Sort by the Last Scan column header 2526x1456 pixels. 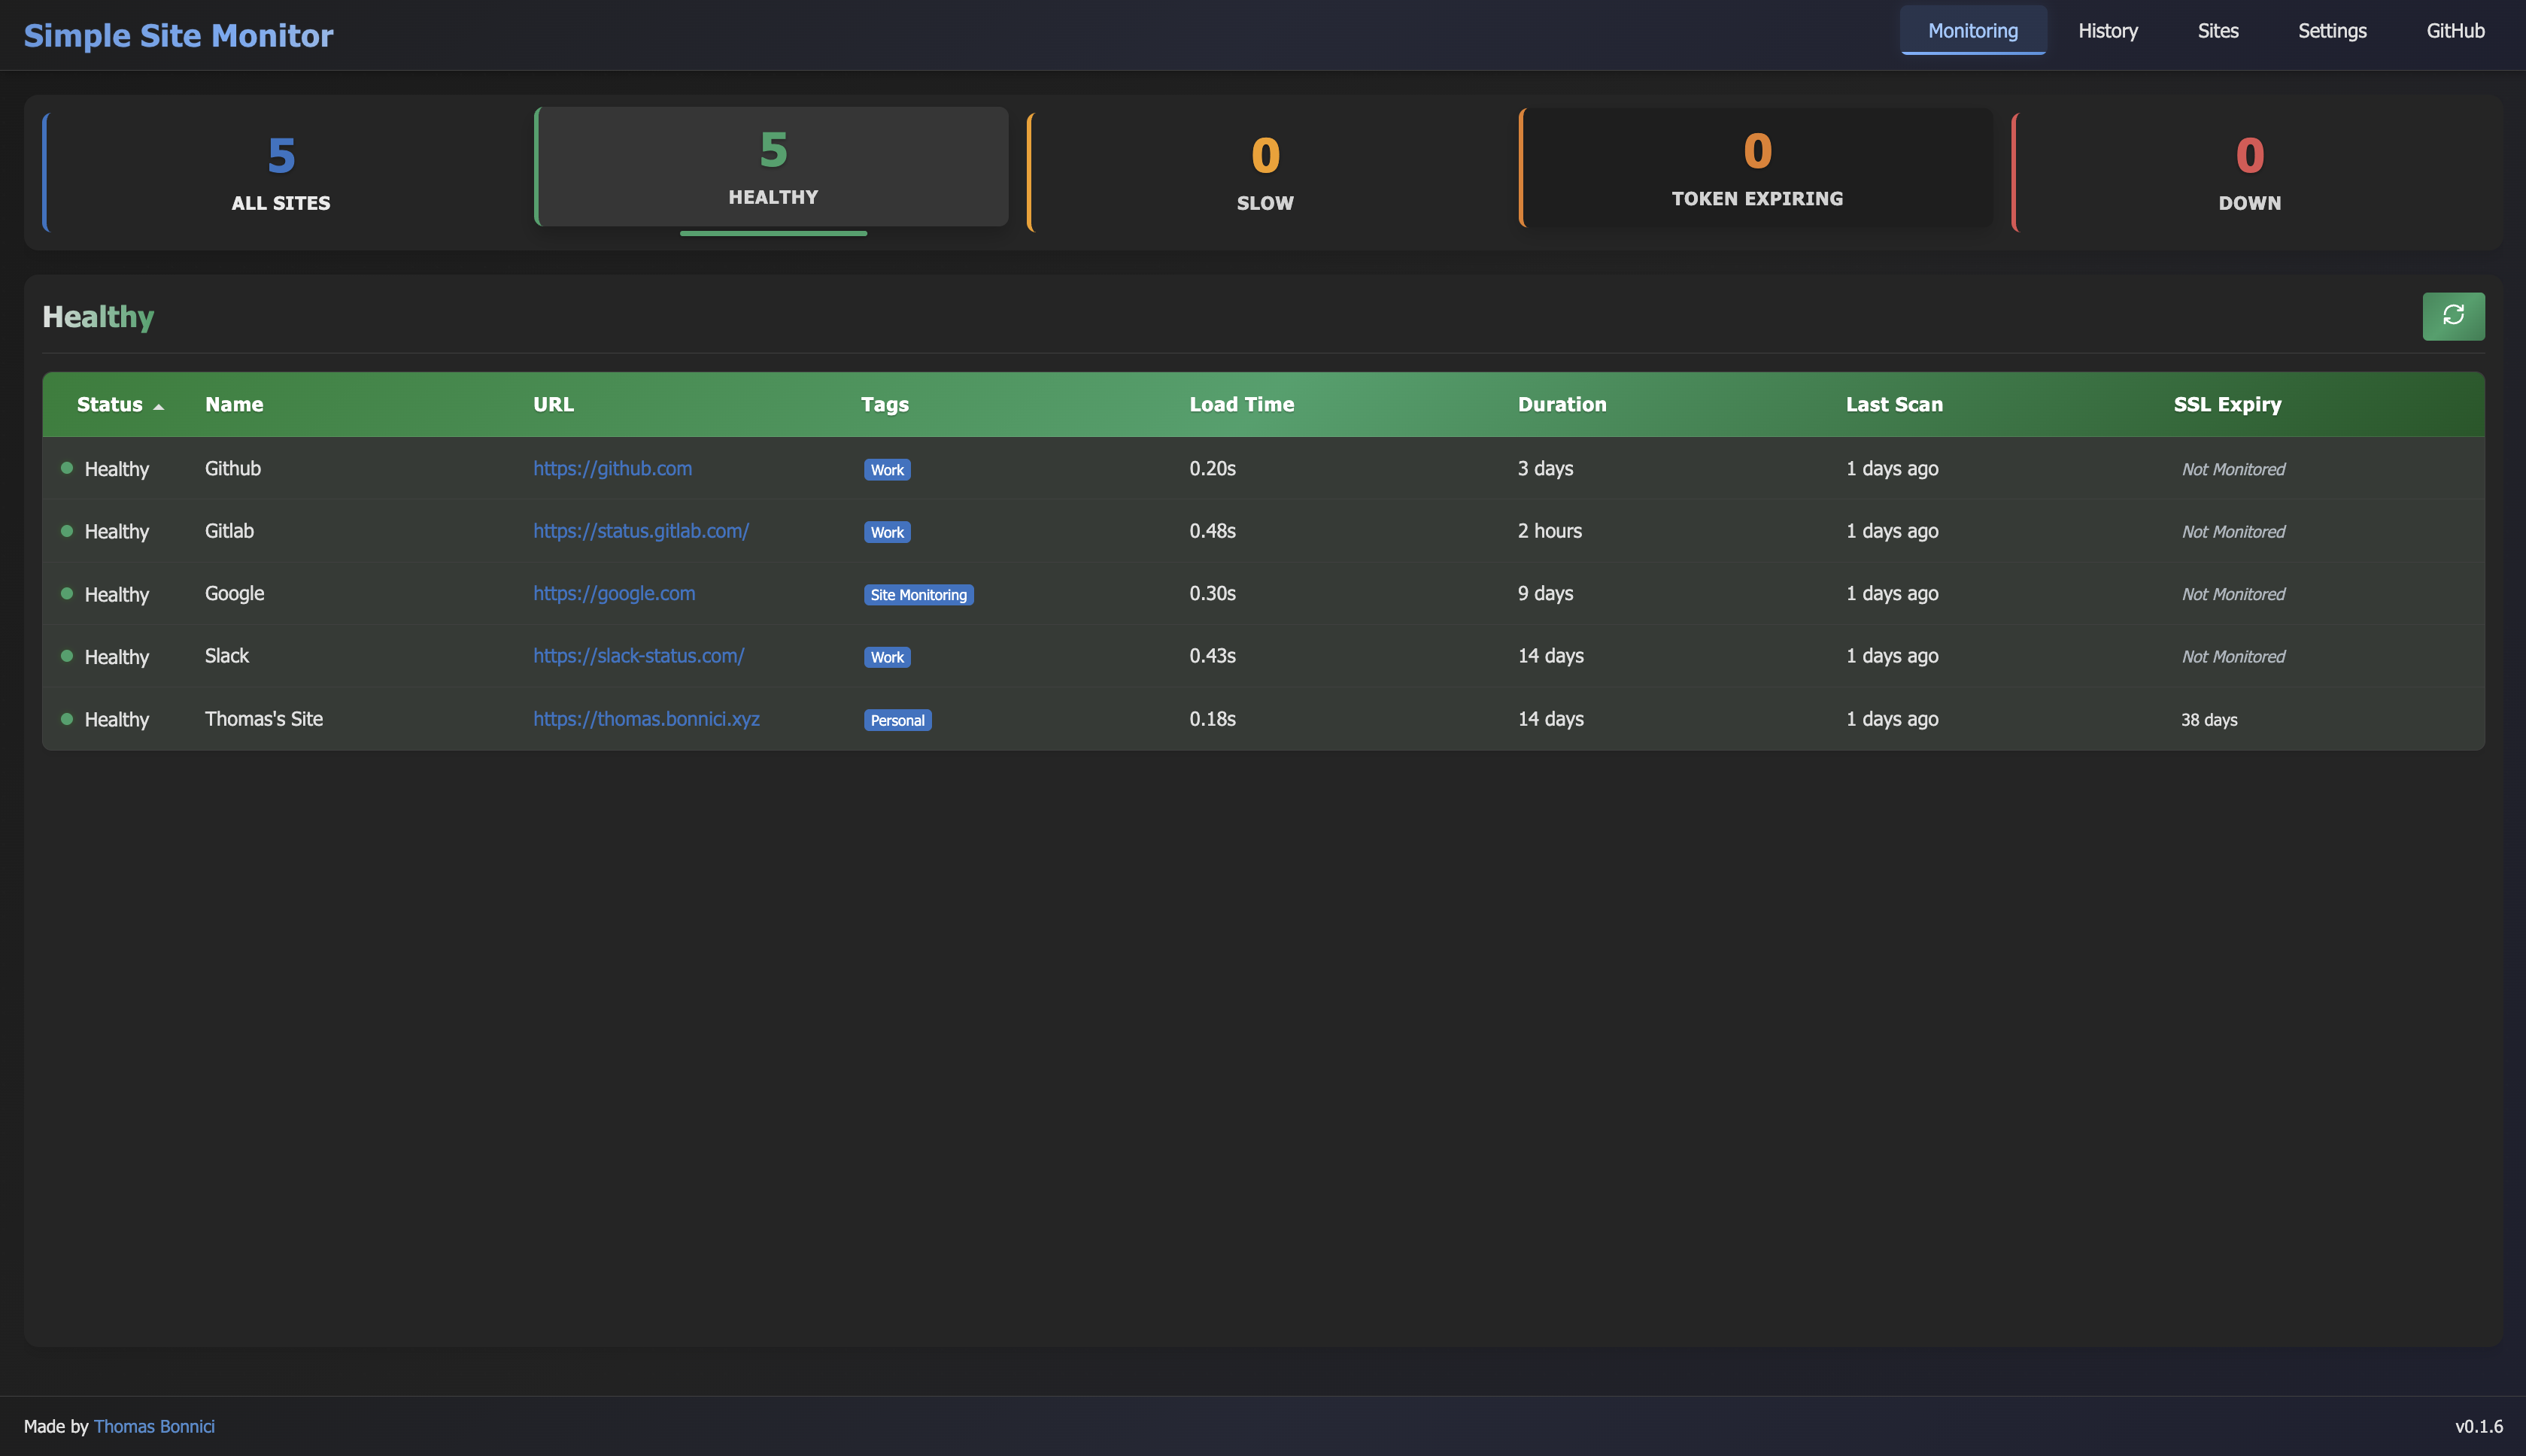[1893, 404]
